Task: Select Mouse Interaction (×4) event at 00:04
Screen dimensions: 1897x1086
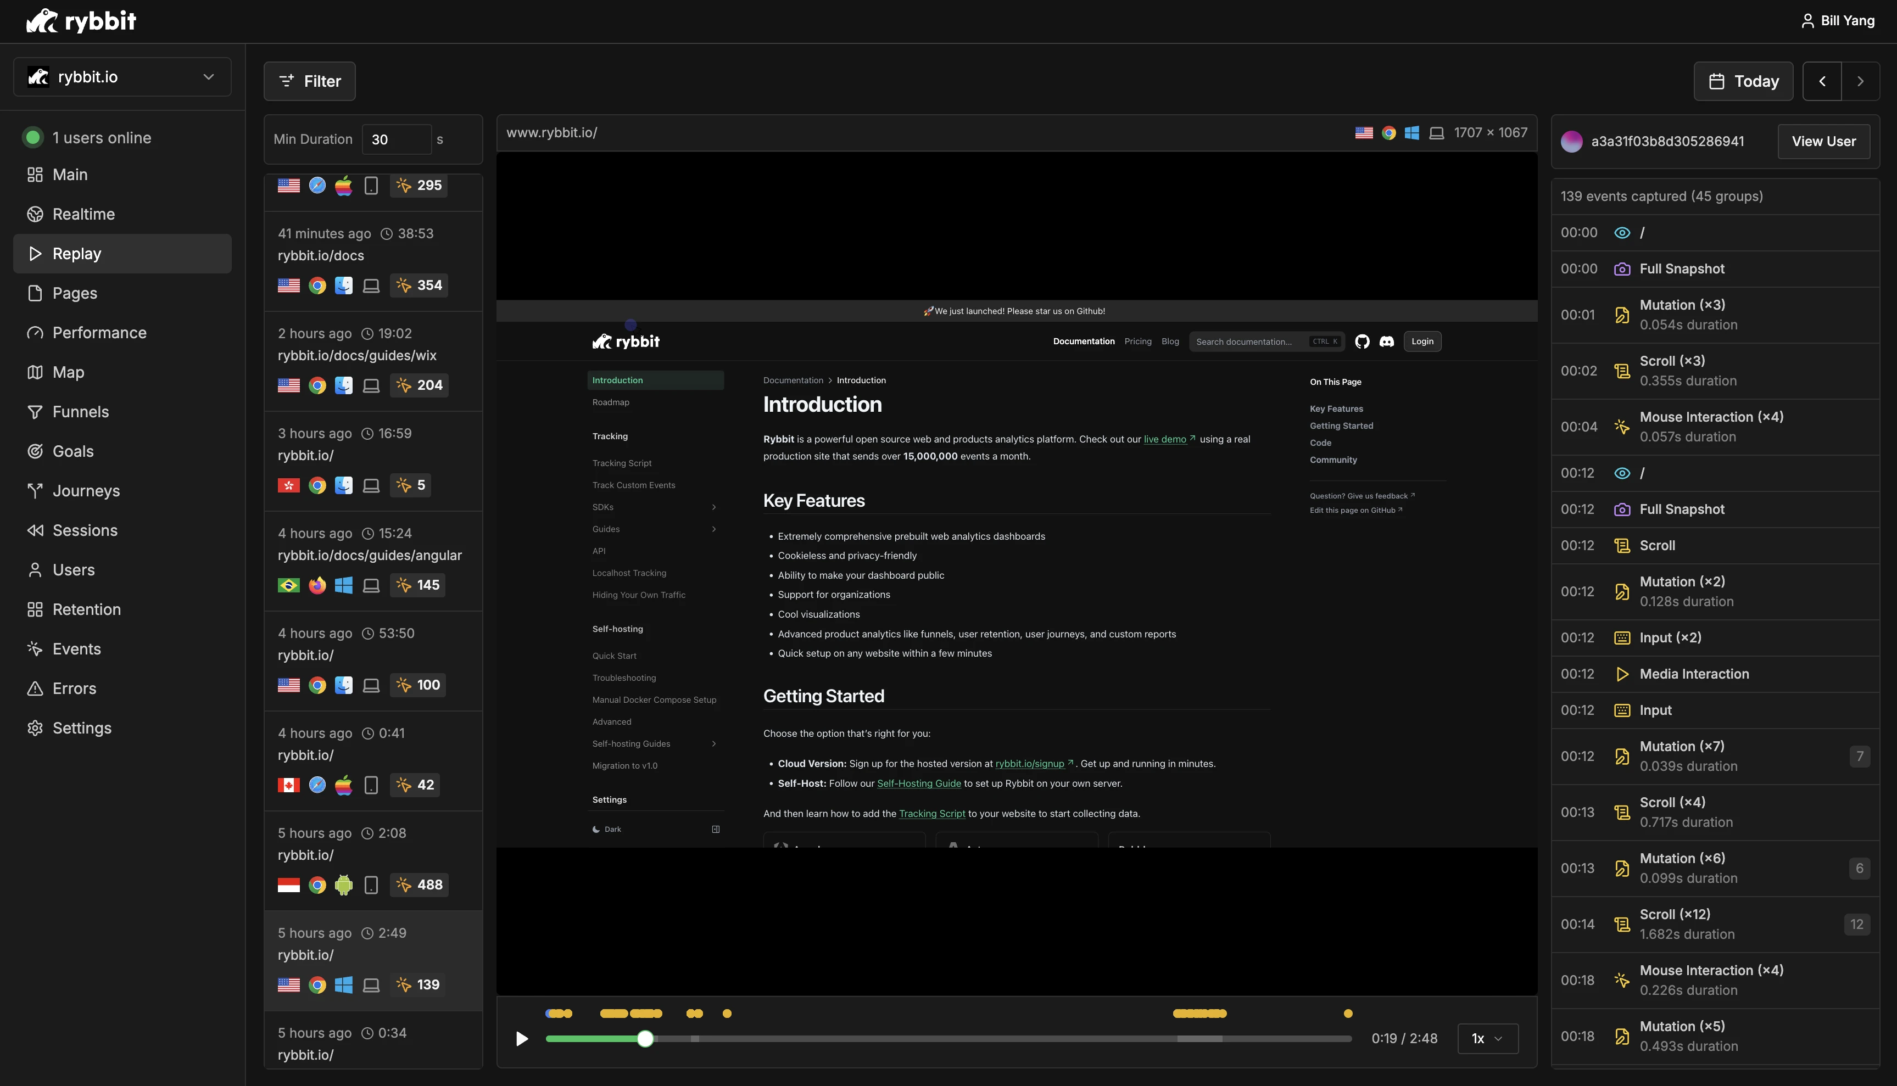Action: point(1715,427)
